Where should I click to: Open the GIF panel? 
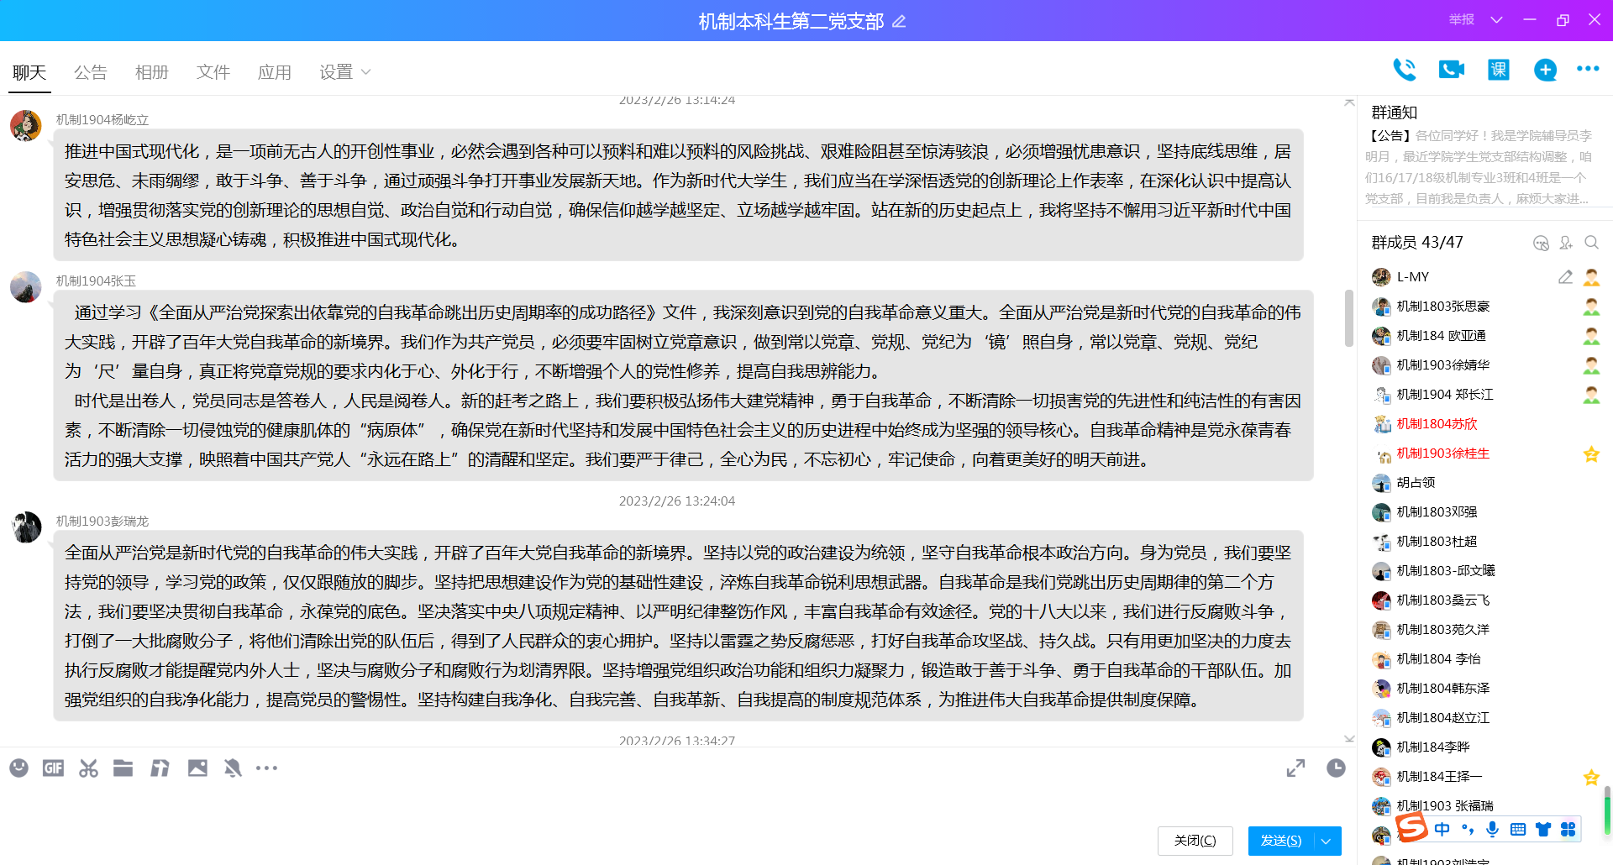pos(52,768)
